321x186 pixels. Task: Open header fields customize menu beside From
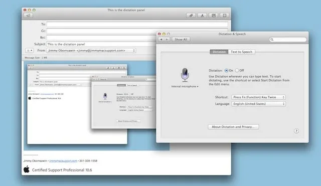[29, 50]
